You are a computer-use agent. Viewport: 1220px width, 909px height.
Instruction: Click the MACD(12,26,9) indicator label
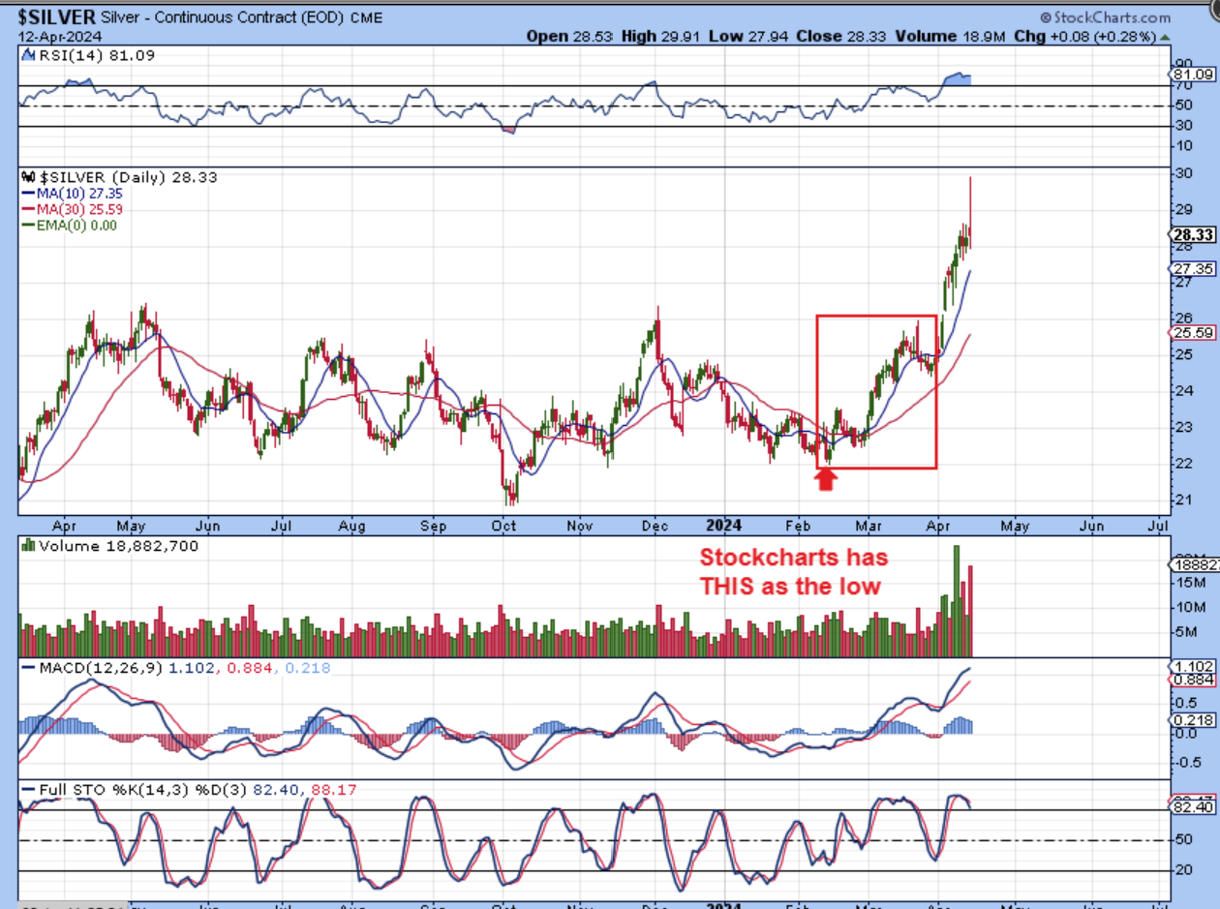click(x=101, y=668)
